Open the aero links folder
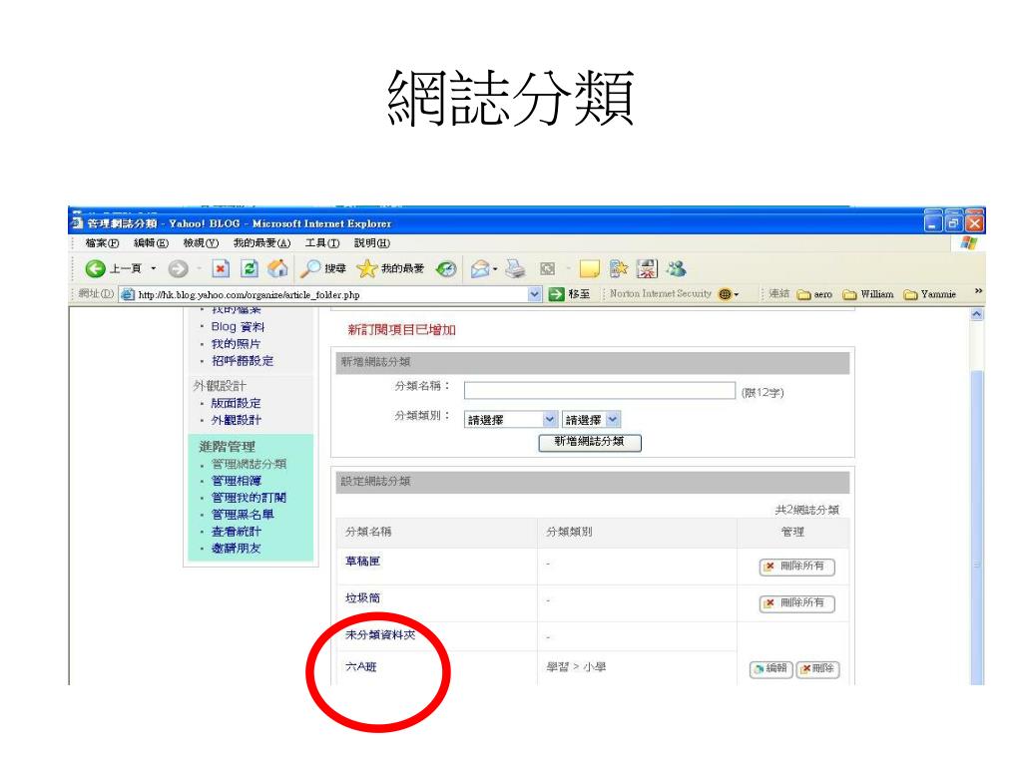1022x766 pixels. (x=814, y=294)
